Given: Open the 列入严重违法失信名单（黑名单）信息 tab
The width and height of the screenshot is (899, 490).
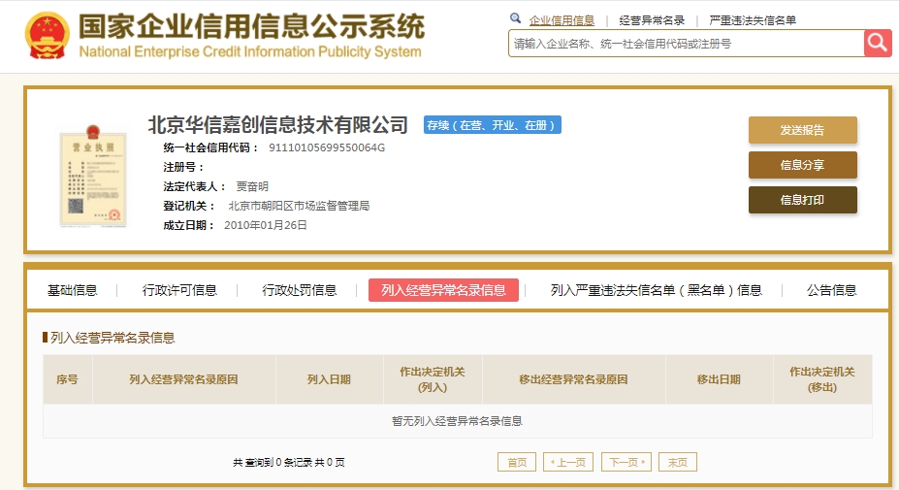Looking at the screenshot, I should [656, 290].
